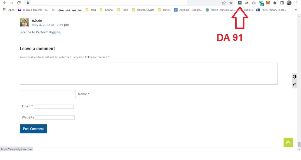Focus the Email input field
301x160 pixels.
[x=54, y=107]
